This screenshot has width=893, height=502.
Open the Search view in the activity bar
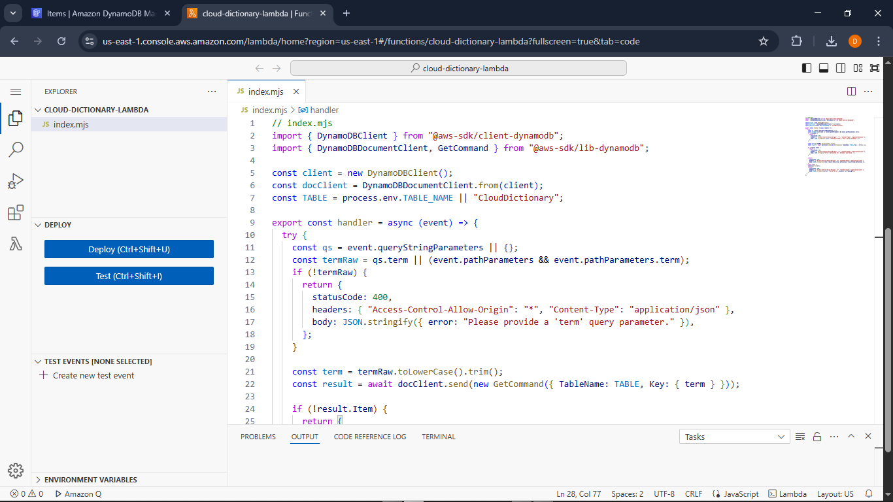coord(16,149)
